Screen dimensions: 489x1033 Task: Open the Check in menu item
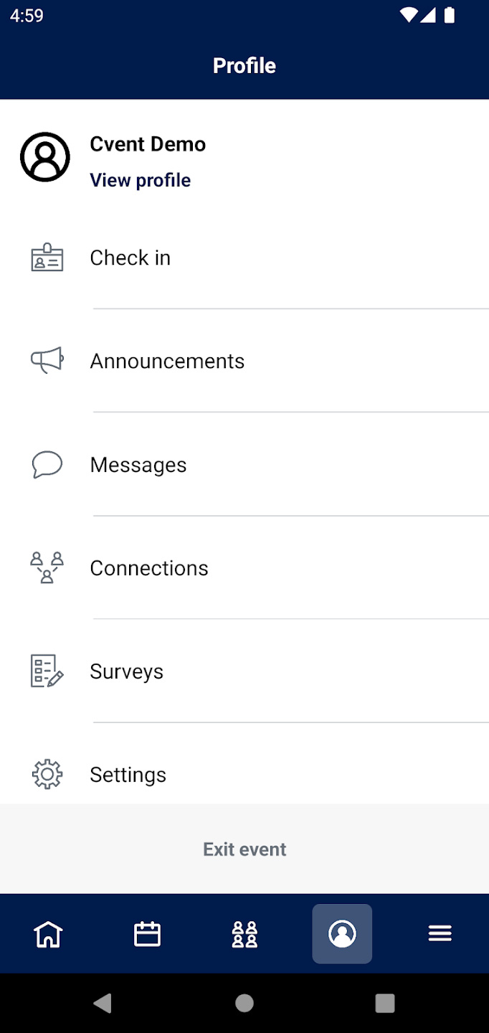130,258
